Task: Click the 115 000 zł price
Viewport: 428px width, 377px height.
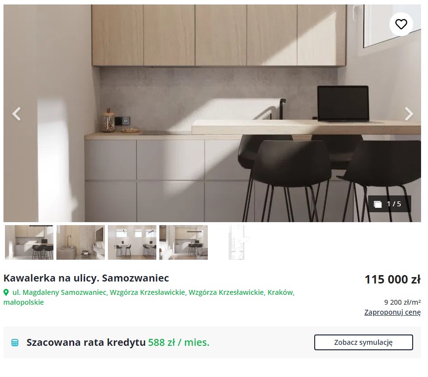Action: coord(392,280)
